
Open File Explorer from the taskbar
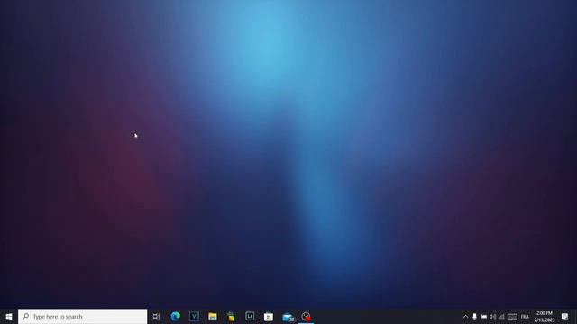coord(213,316)
